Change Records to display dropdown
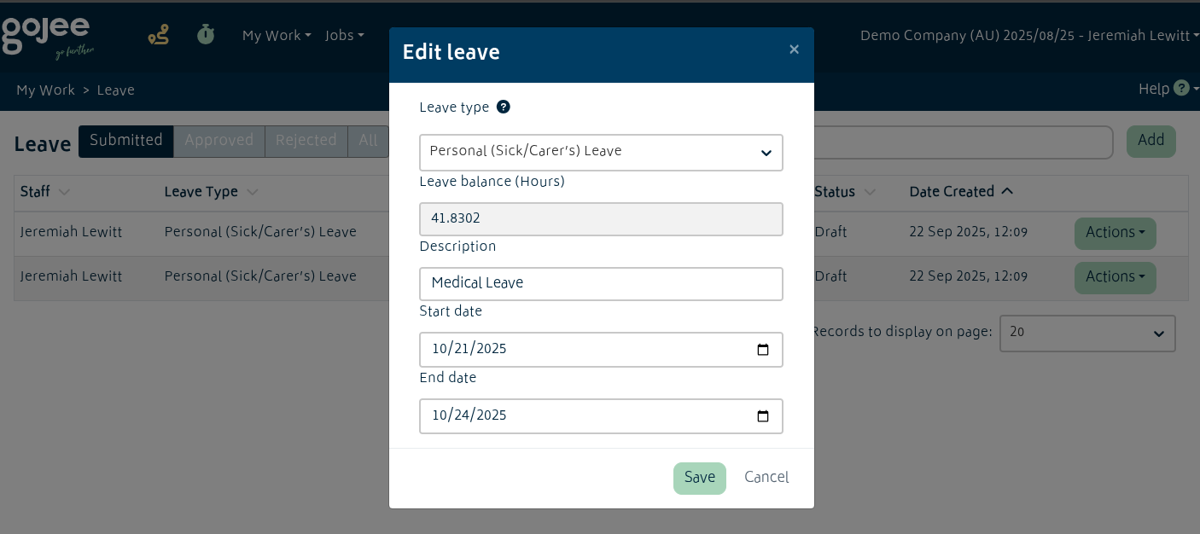This screenshot has width=1200, height=534. pyautogui.click(x=1086, y=333)
